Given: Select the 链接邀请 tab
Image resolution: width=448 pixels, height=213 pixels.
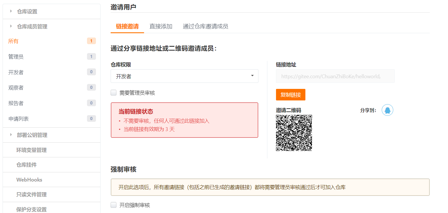Looking at the screenshot, I should pos(127,26).
